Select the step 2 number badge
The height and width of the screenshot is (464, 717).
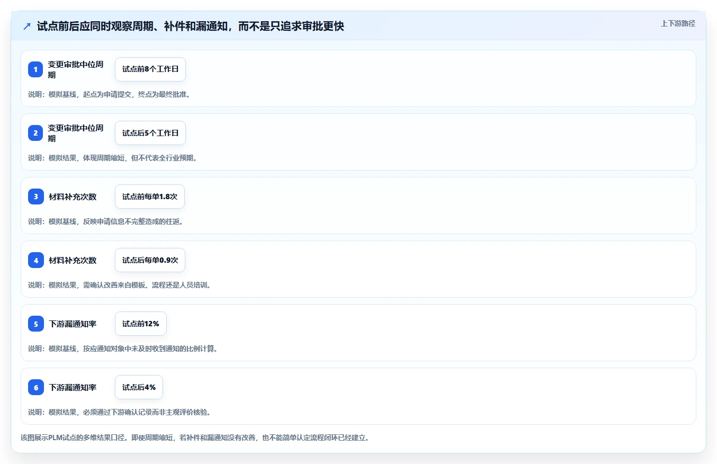pos(35,133)
